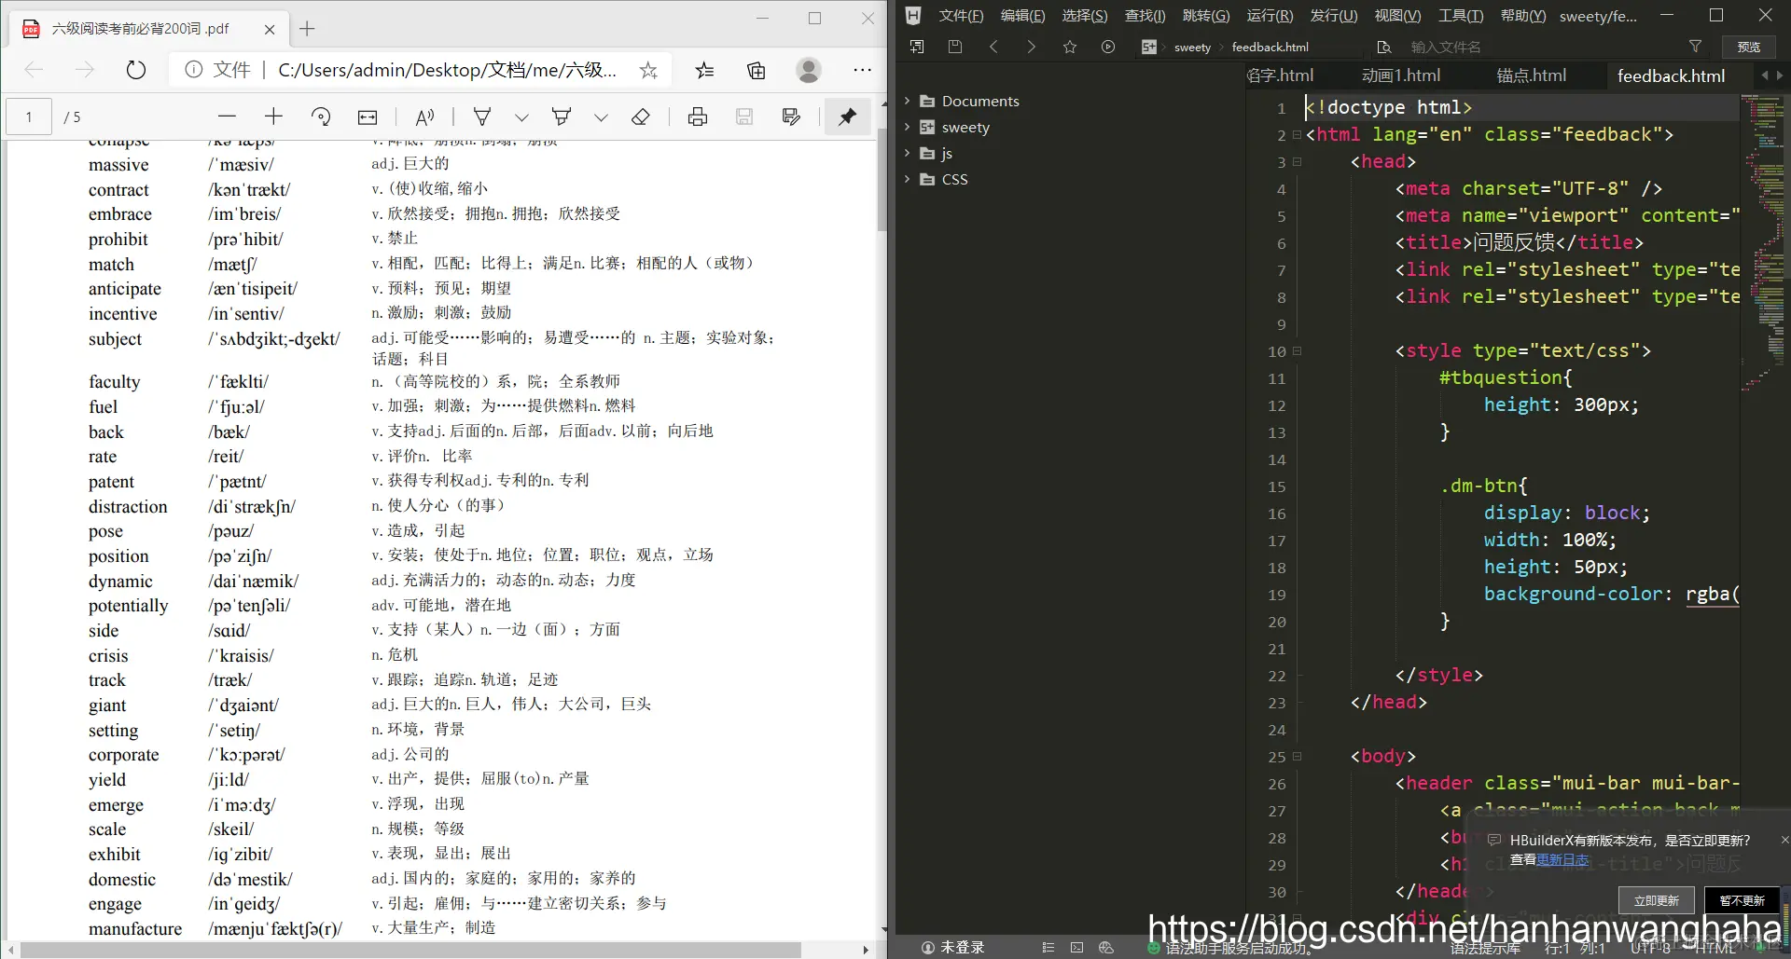Image resolution: width=1791 pixels, height=959 pixels.
Task: Bookmark file with HBuilderX star icon
Action: point(1070,47)
